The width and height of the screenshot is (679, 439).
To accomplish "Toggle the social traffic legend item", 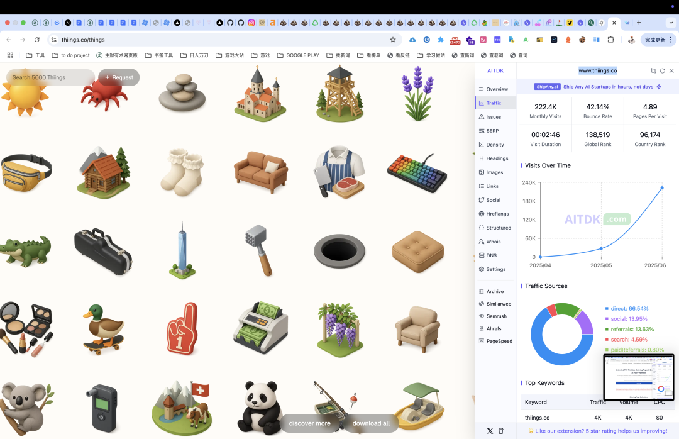I will point(626,318).
